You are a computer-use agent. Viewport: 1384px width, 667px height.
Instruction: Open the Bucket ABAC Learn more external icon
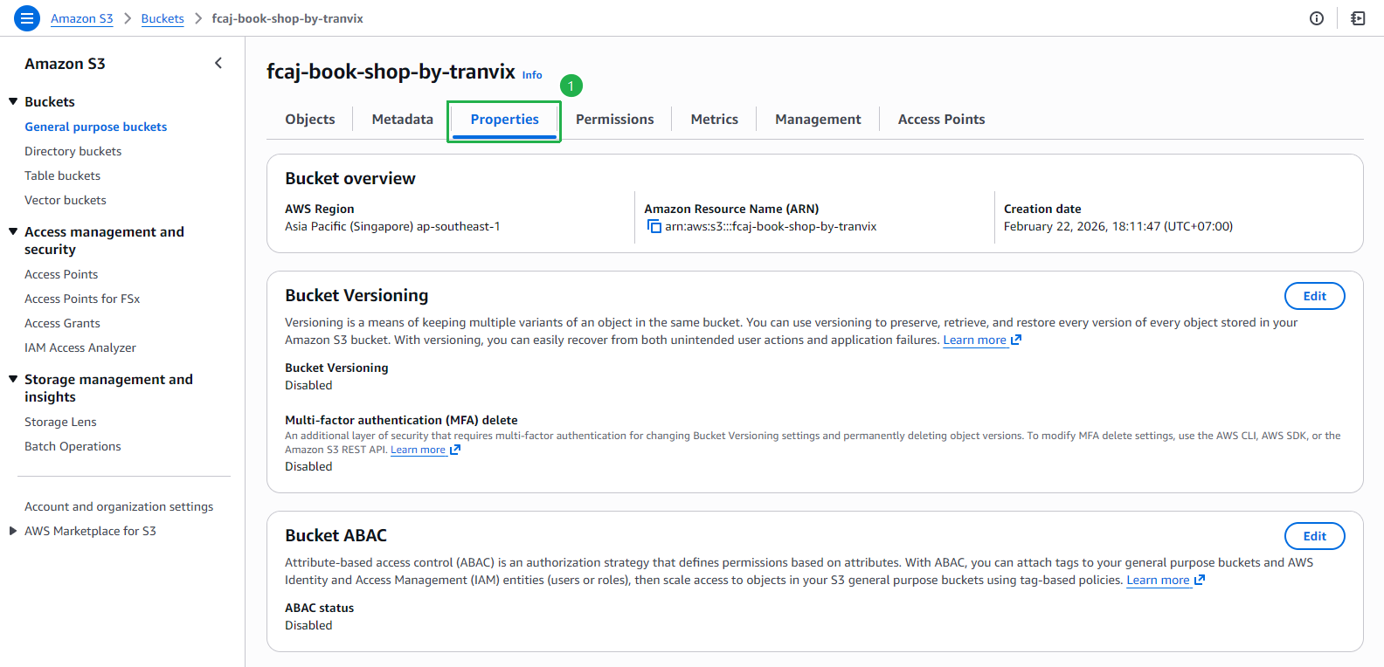pos(1200,580)
